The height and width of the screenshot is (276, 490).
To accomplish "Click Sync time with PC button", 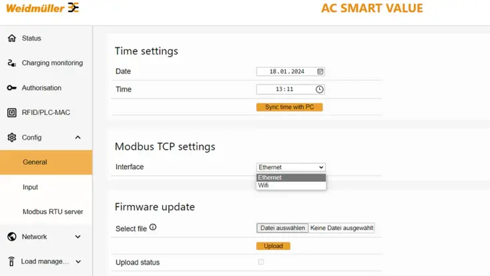I will point(289,107).
